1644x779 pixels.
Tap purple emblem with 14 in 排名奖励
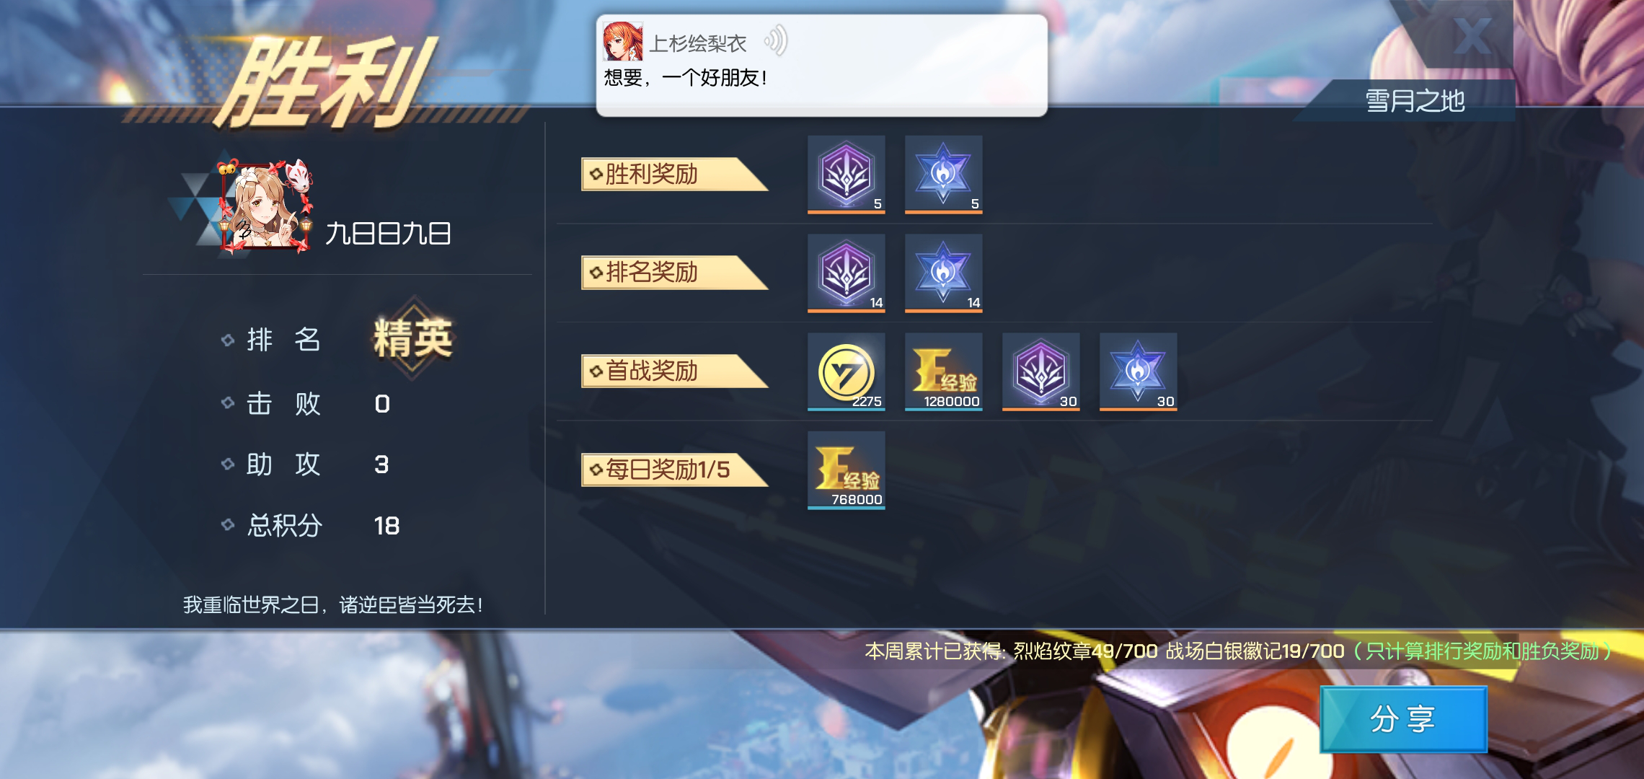(846, 273)
